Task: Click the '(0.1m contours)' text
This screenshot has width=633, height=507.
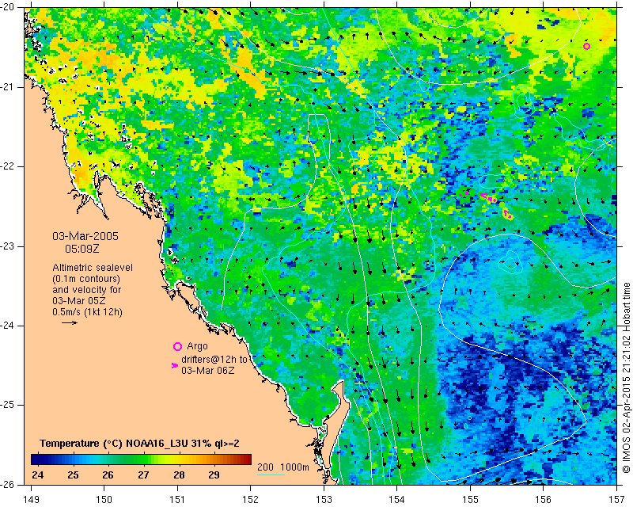Action: (86, 279)
